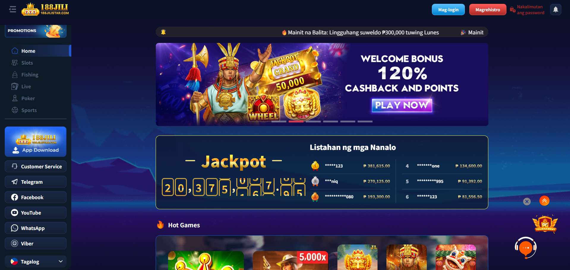The image size is (570, 270).
Task: Open the notifications bell in the header
Action: click(555, 9)
